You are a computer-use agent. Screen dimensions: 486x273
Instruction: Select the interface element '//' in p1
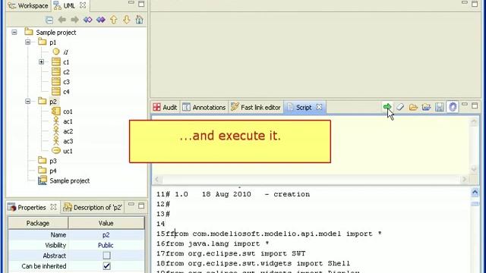coord(66,52)
